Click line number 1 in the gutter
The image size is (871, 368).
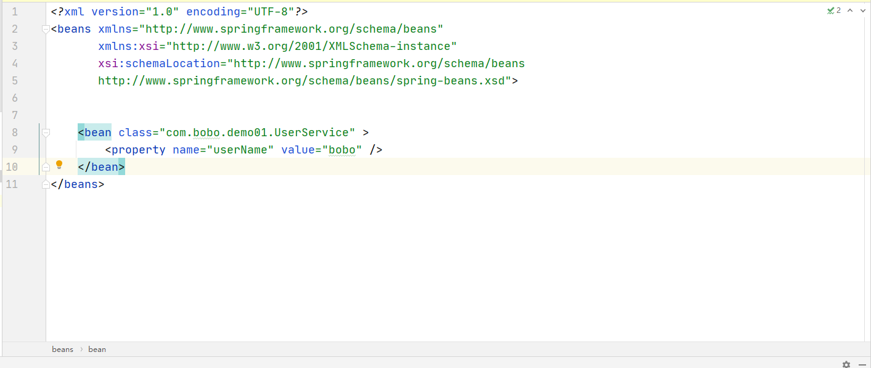pos(15,12)
